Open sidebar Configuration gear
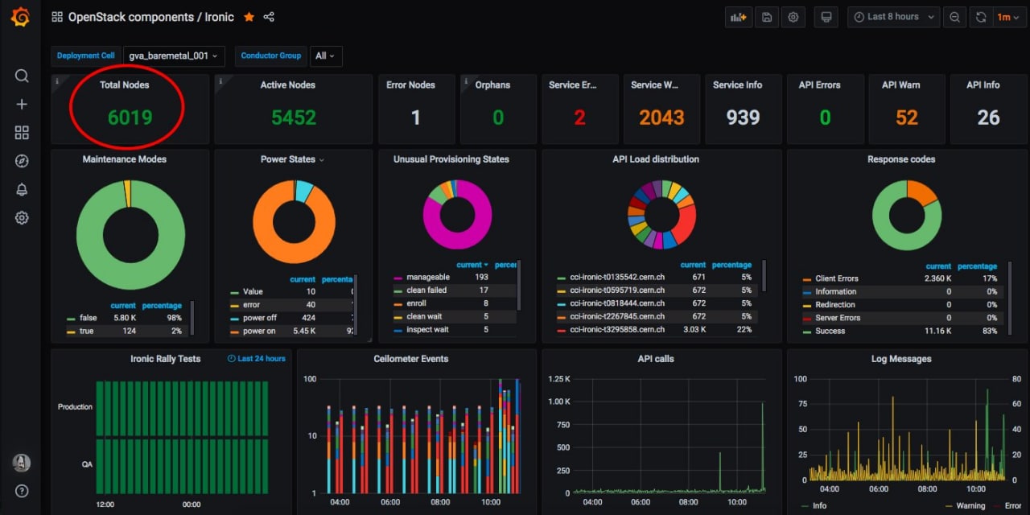 point(22,217)
